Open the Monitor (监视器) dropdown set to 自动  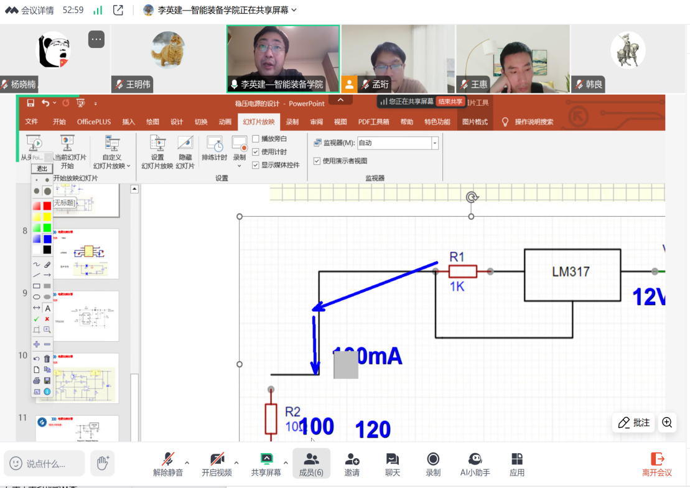tap(434, 143)
